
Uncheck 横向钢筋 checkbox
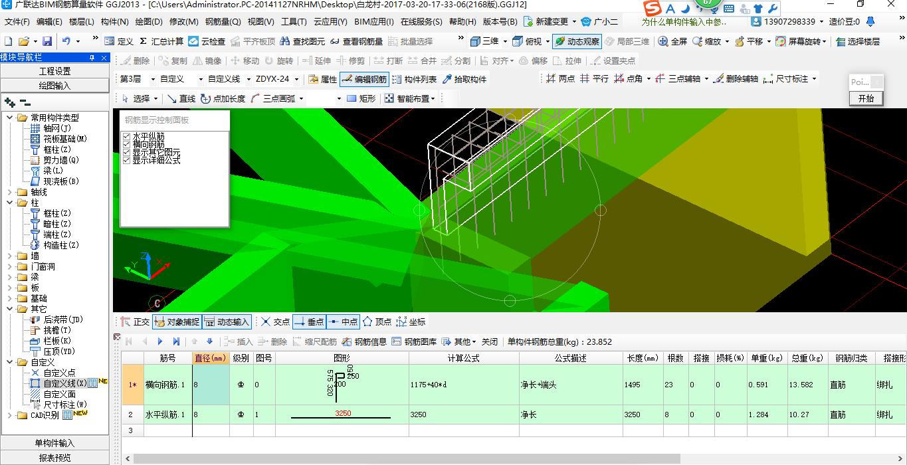(x=127, y=144)
